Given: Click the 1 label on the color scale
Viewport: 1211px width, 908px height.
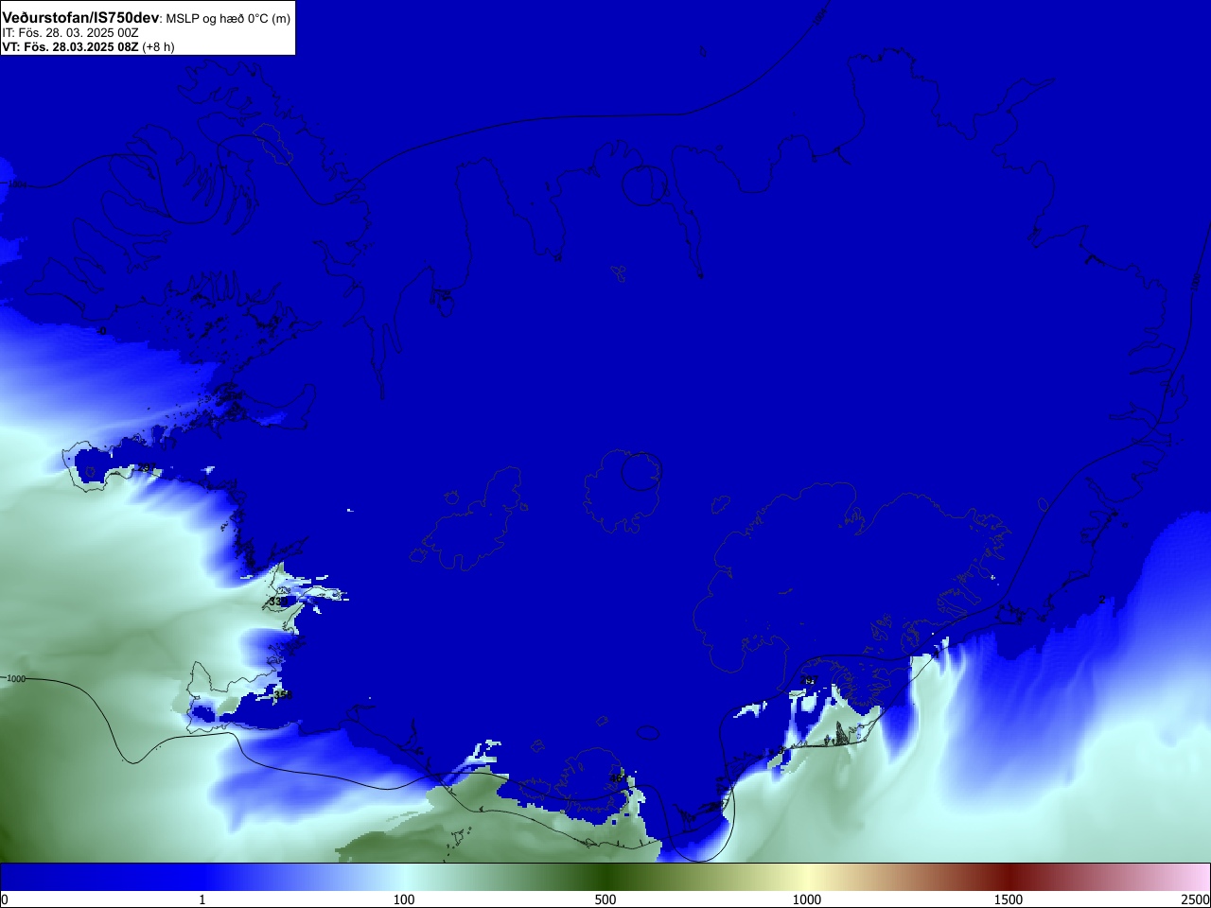Looking at the screenshot, I should pos(202,899).
